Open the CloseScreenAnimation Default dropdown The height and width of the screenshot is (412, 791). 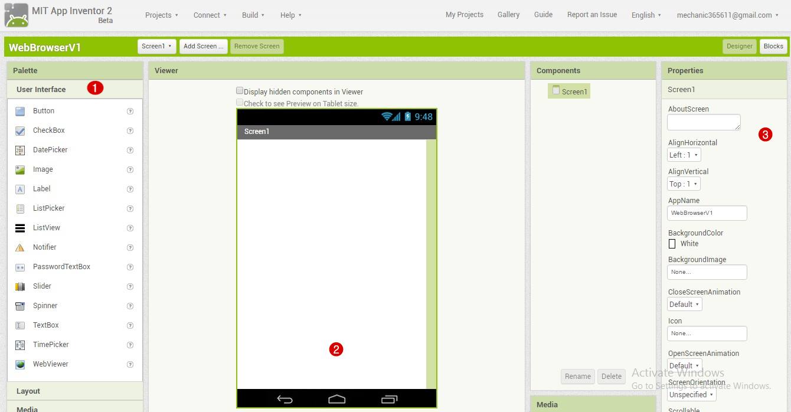point(685,305)
